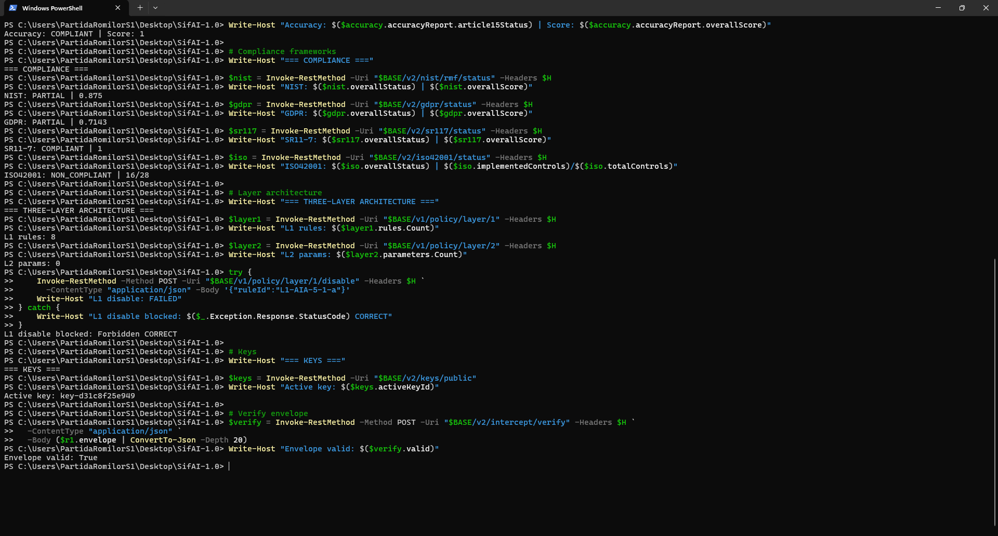Click the scrollbar on the right edge
This screenshot has height=536, width=998.
tap(995, 364)
